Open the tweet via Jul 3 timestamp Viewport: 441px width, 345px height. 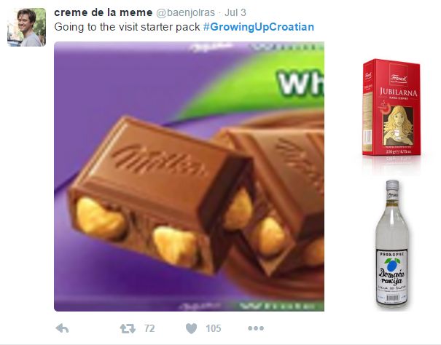click(235, 12)
